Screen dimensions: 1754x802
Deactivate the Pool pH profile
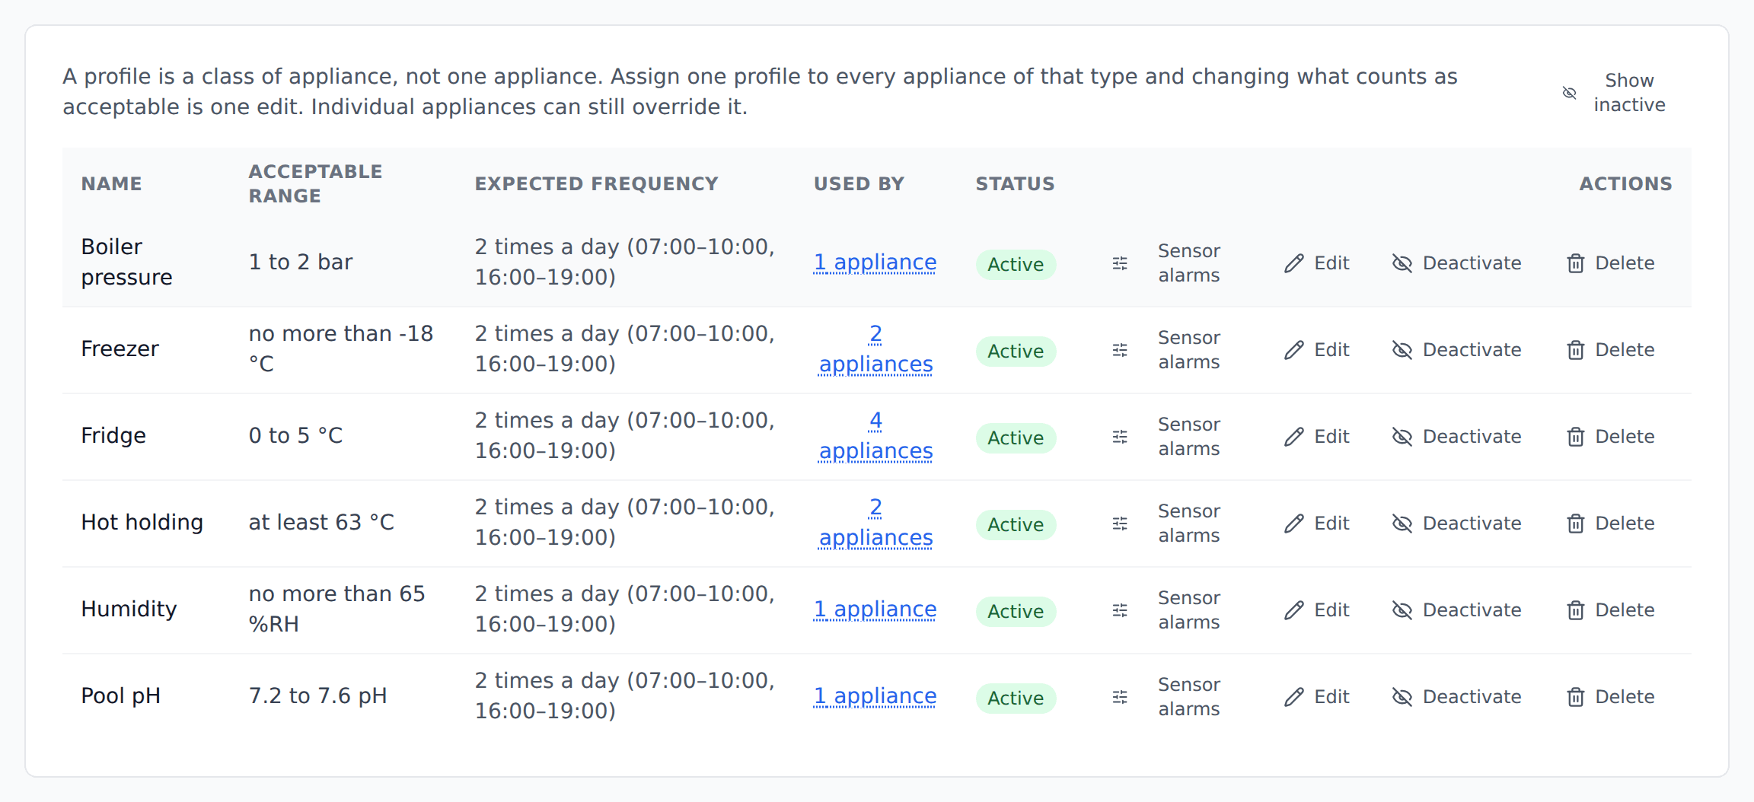1457,697
